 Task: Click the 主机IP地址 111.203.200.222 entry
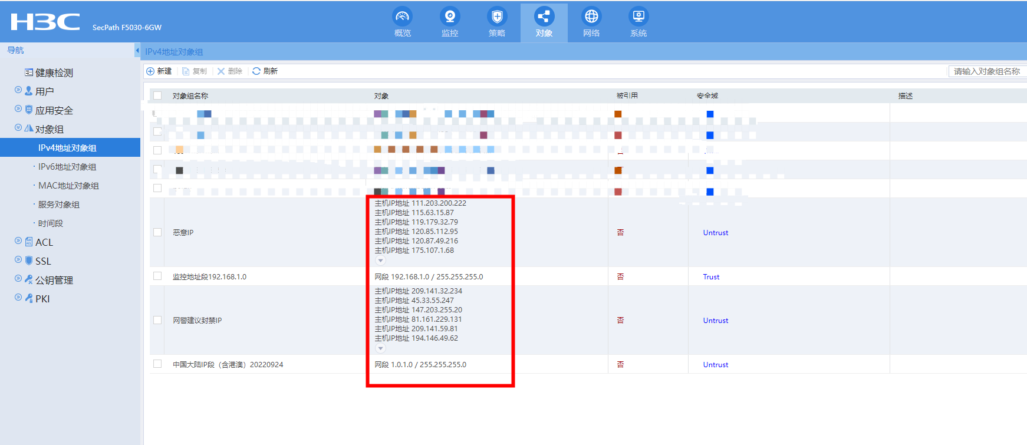(x=420, y=203)
